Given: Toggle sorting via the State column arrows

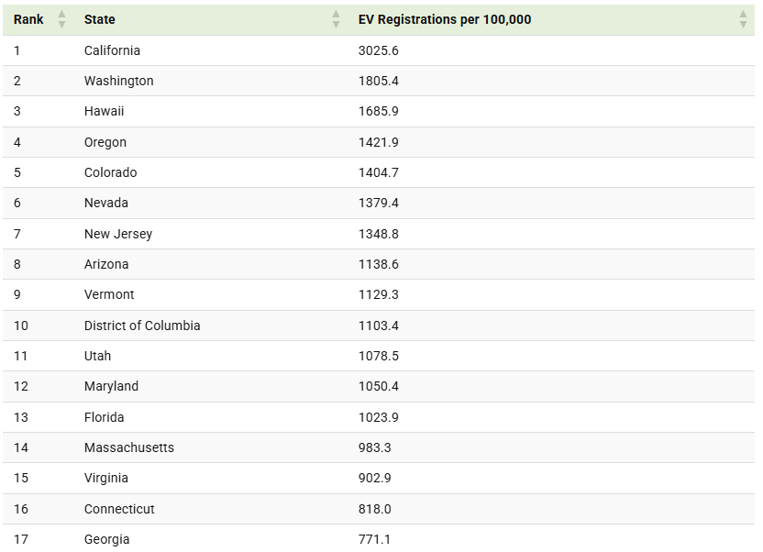Looking at the screenshot, I should (336, 19).
